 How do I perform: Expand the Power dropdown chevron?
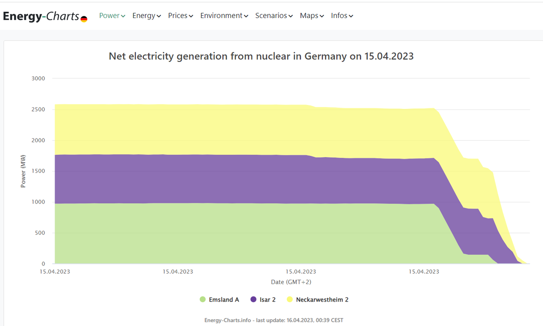(x=123, y=16)
